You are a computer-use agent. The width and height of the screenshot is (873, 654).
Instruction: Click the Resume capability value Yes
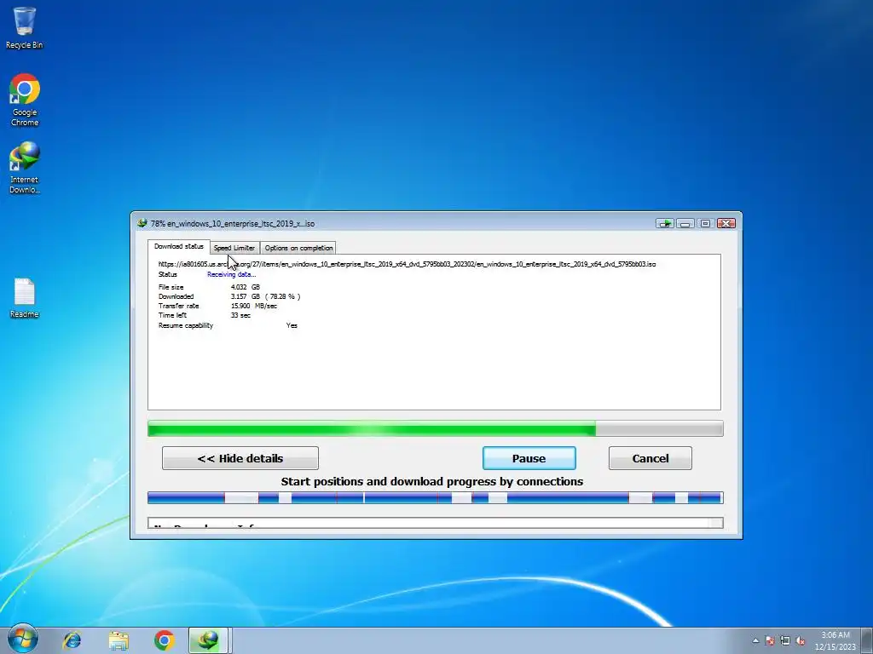(x=292, y=326)
